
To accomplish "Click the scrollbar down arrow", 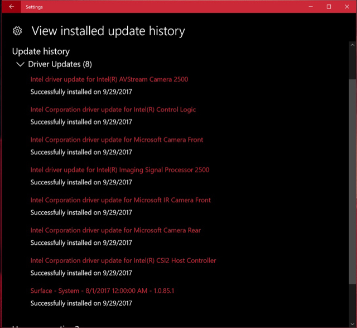I will [x=353, y=324].
